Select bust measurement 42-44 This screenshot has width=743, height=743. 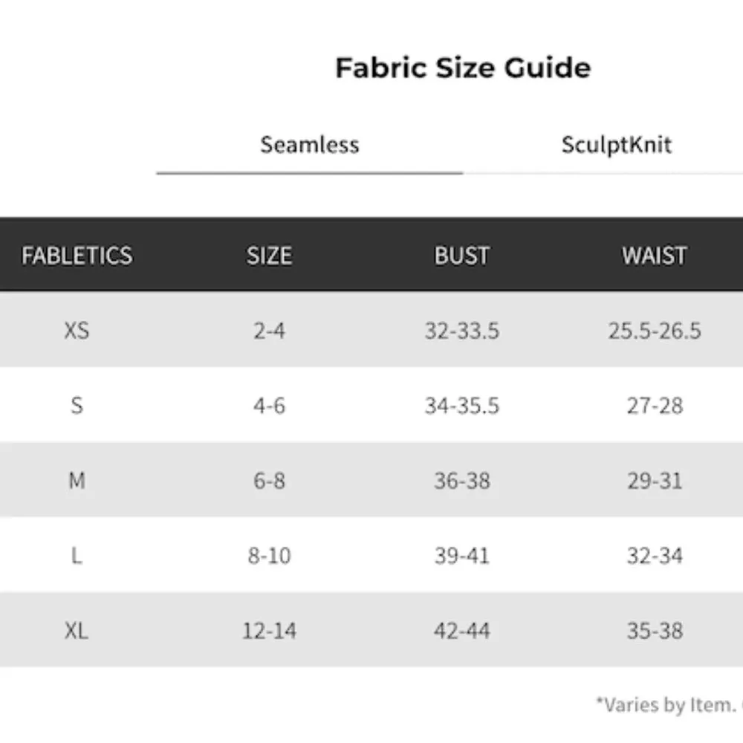tap(461, 631)
